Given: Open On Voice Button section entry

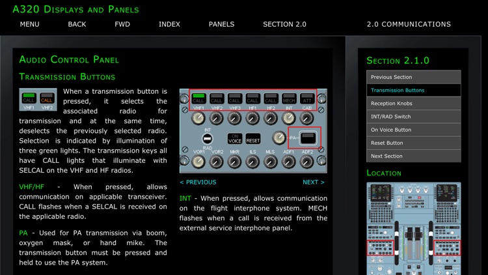Looking at the screenshot, I should pyautogui.click(x=414, y=130).
